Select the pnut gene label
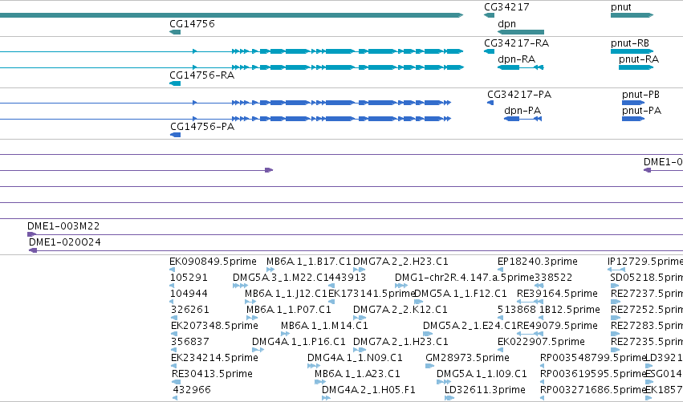This screenshot has width=683, height=402. tap(620, 7)
